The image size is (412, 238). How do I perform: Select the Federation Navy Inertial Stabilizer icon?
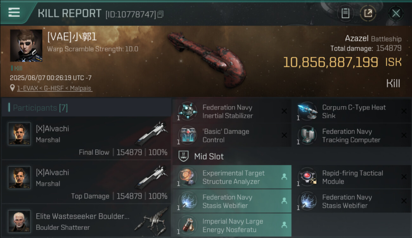(187, 111)
